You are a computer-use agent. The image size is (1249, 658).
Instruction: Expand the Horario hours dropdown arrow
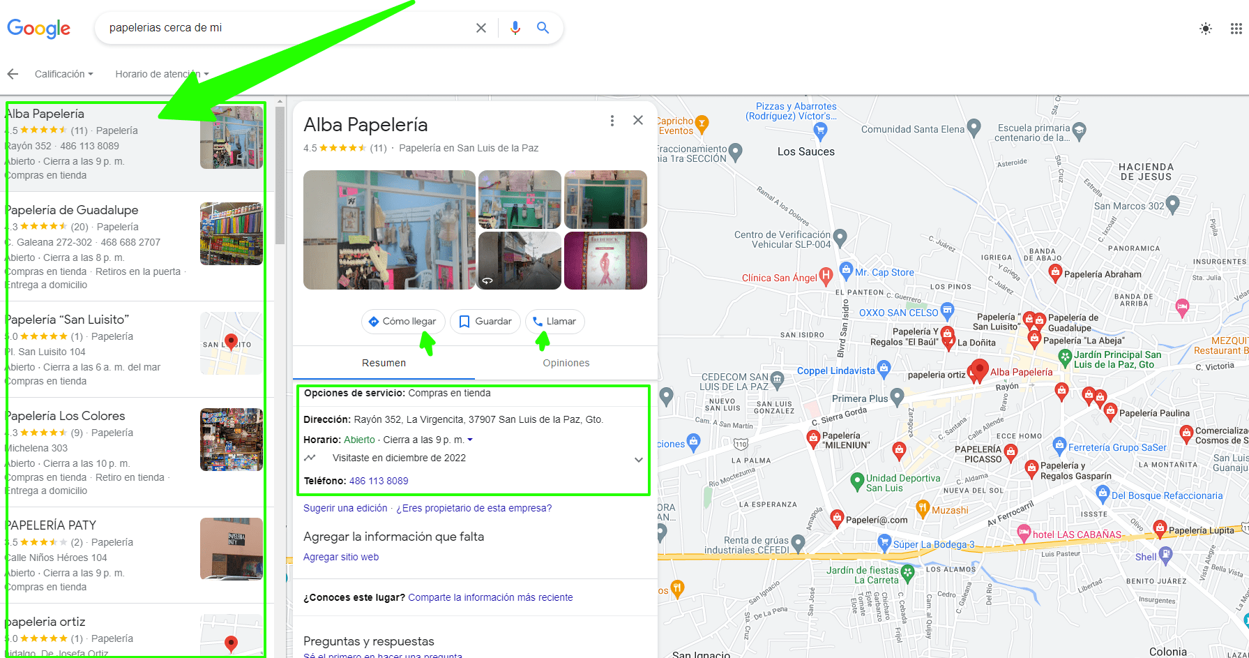pyautogui.click(x=470, y=440)
